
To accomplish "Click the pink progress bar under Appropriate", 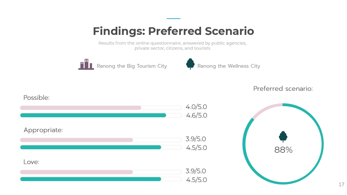I will click(77, 140).
